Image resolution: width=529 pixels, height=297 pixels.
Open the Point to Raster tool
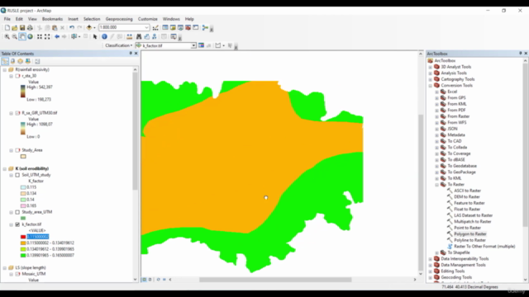click(x=467, y=228)
